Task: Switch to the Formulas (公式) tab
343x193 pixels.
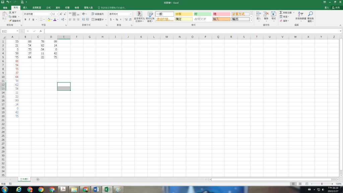Action: pyautogui.click(x=48, y=8)
